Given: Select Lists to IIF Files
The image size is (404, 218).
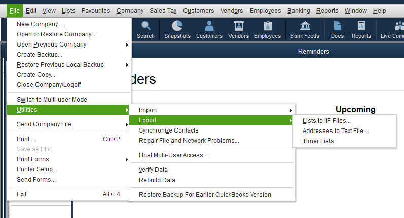Looking at the screenshot, I should pos(326,121).
